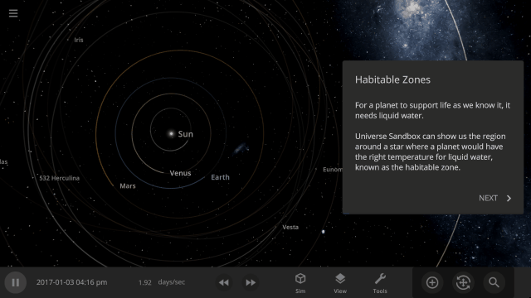Select the 532 Herculina label
The image size is (531, 298).
tap(59, 178)
